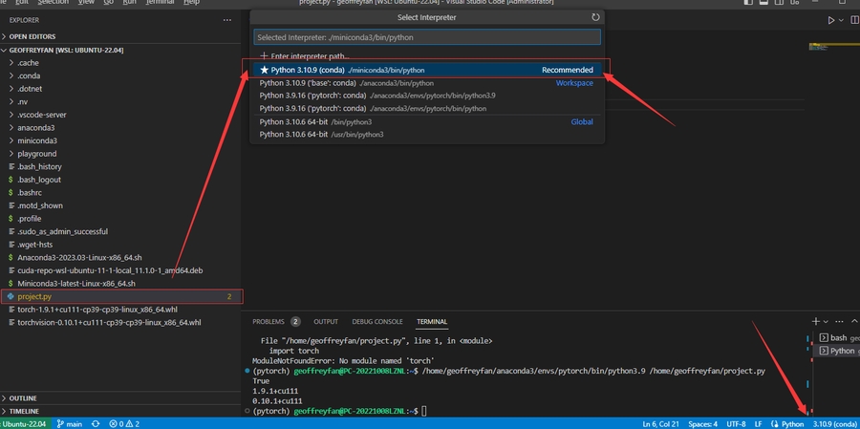Expand the OPEN EDITORS section

point(33,35)
